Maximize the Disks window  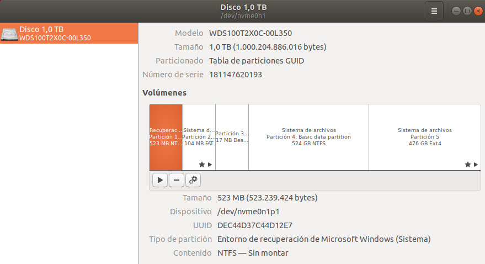467,10
